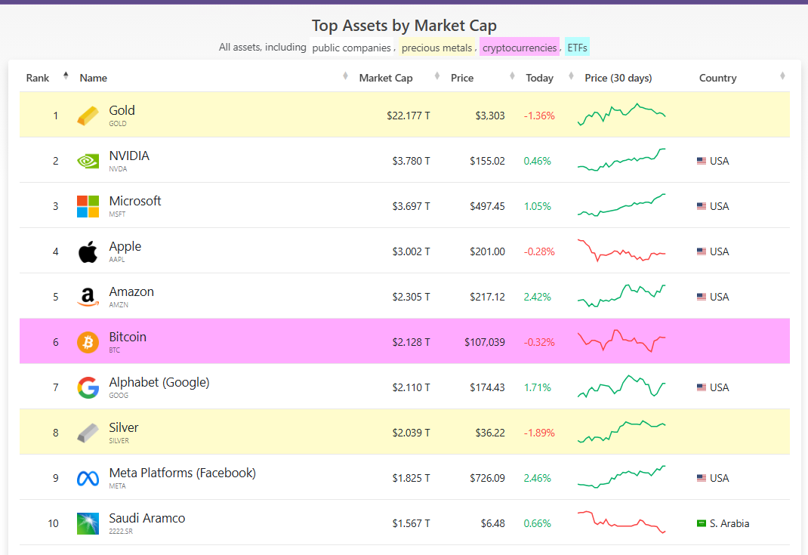Click the Apple logo icon
Image resolution: width=808 pixels, height=555 pixels.
click(x=88, y=251)
